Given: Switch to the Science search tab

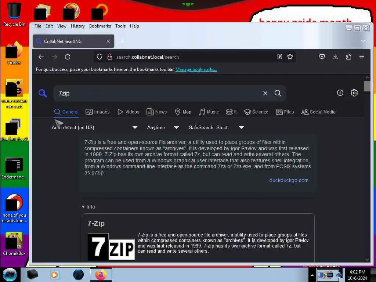Looking at the screenshot, I should click(256, 112).
